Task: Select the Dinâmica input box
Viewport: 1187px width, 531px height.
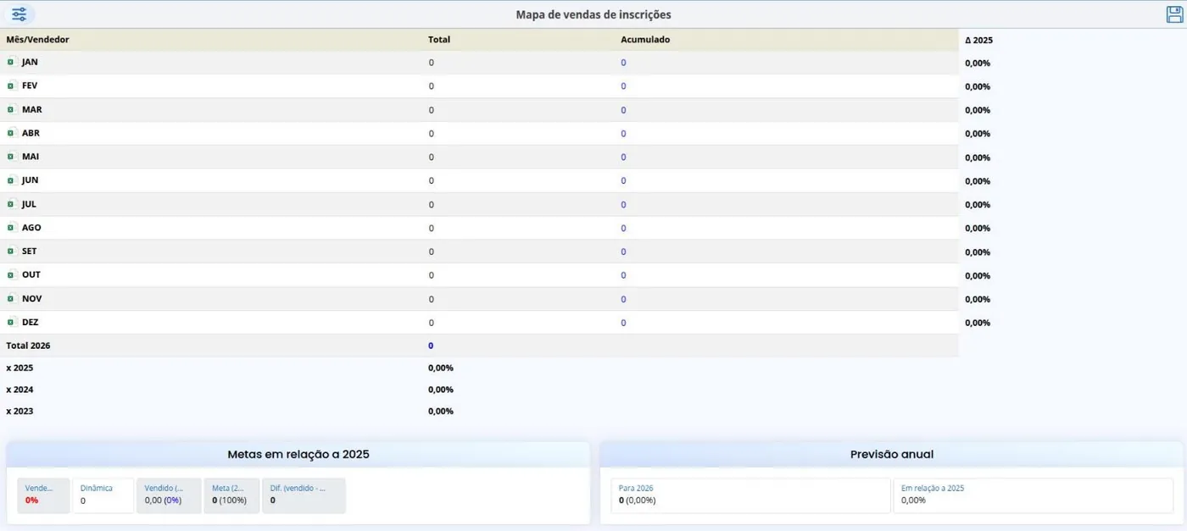Action: coord(103,495)
